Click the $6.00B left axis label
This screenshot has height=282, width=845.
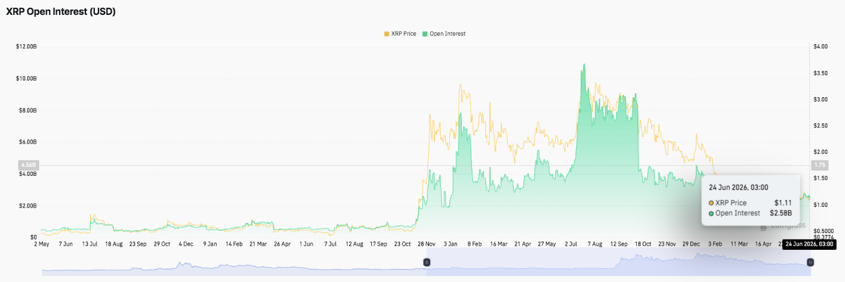[27, 142]
